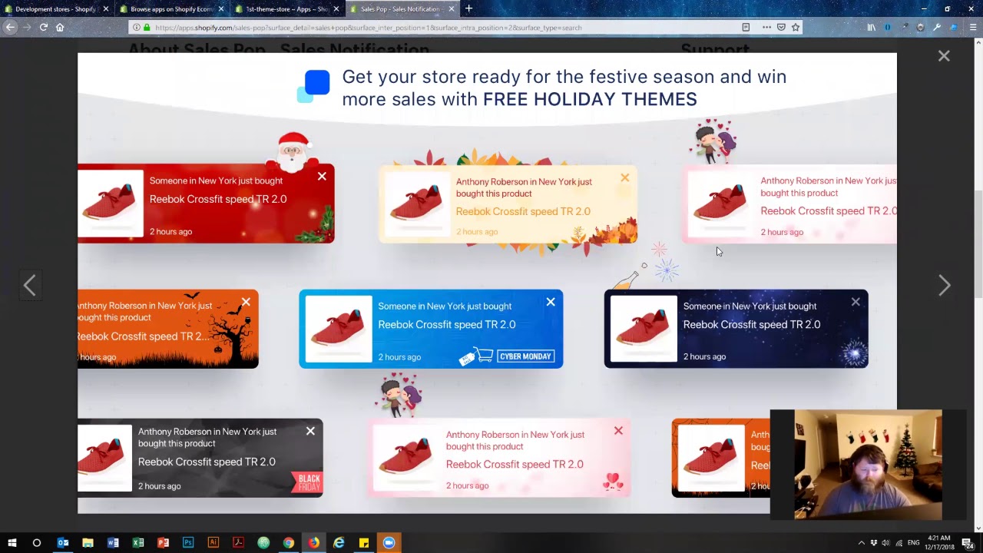The height and width of the screenshot is (553, 983).
Task: Switch to 1st-theme-store Apps tab
Action: tap(286, 9)
